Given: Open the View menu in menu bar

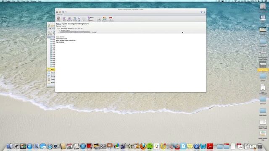Looking at the screenshot, I should pyautogui.click(x=23, y=1).
